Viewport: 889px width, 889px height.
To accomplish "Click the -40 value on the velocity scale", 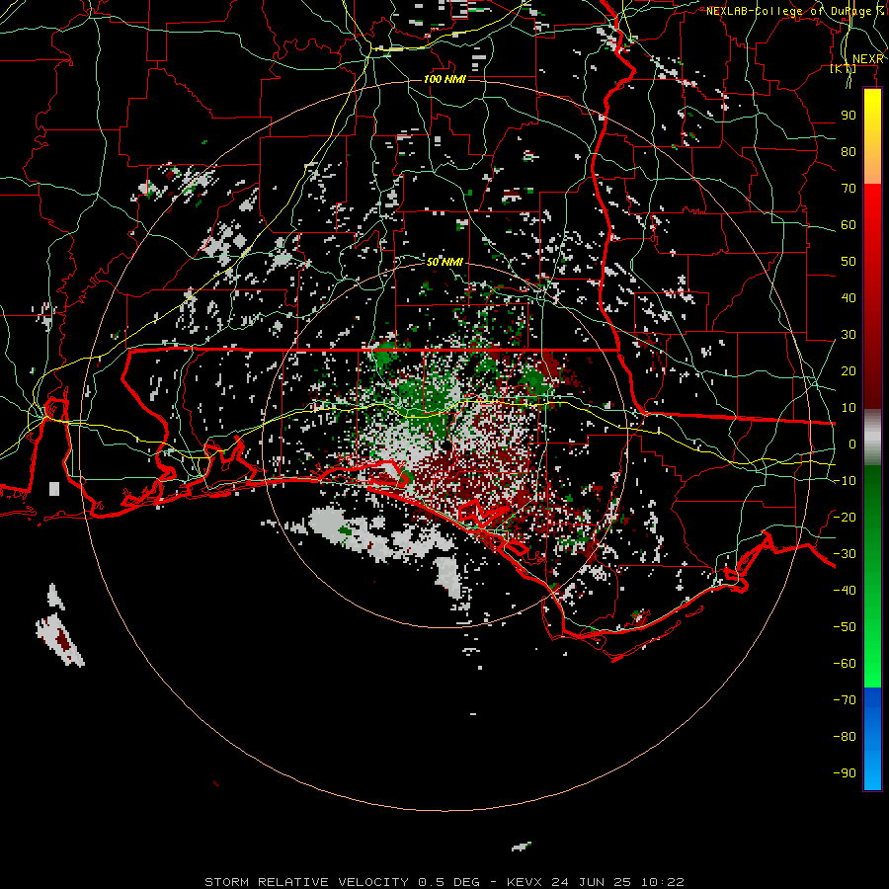I will [x=845, y=591].
